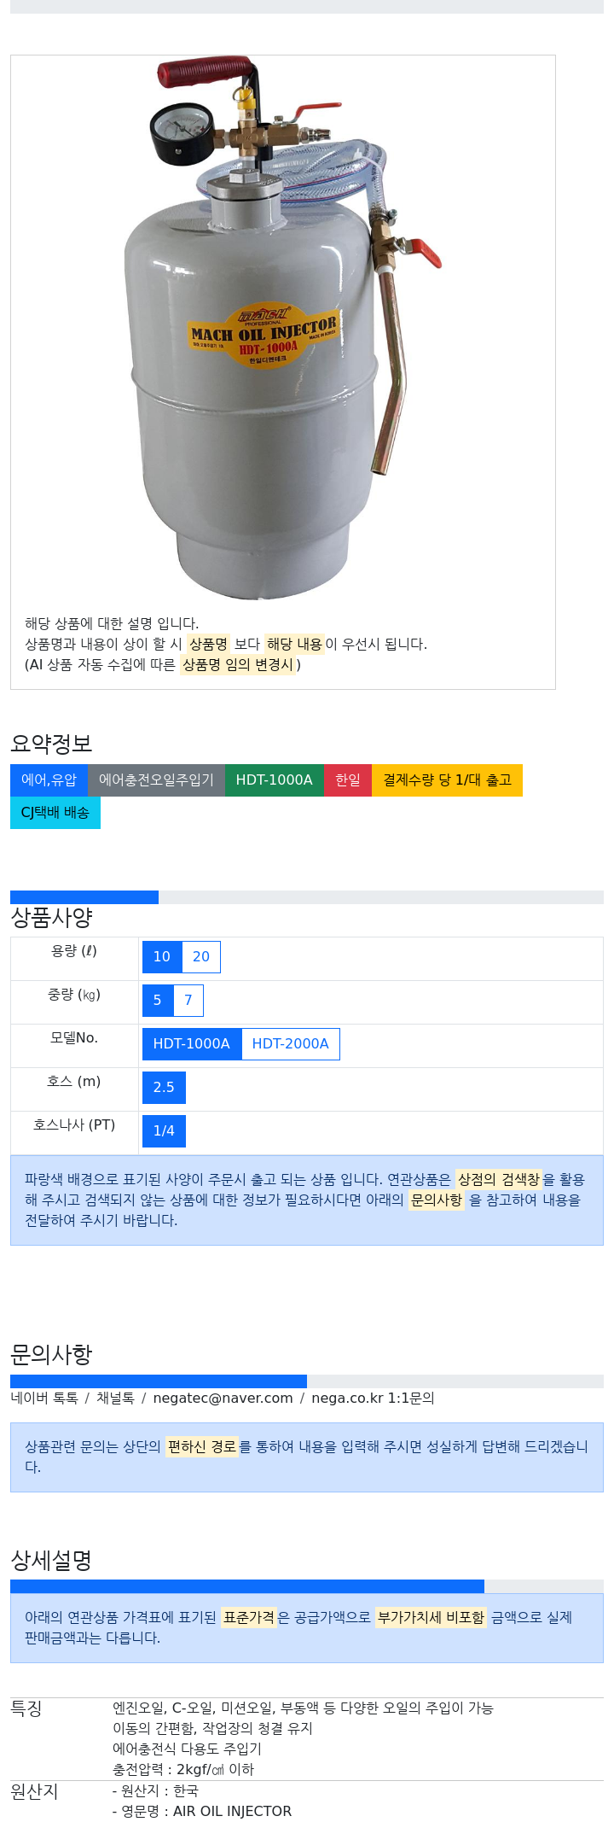
Task: Choose weight option 5
Action: point(158,1001)
